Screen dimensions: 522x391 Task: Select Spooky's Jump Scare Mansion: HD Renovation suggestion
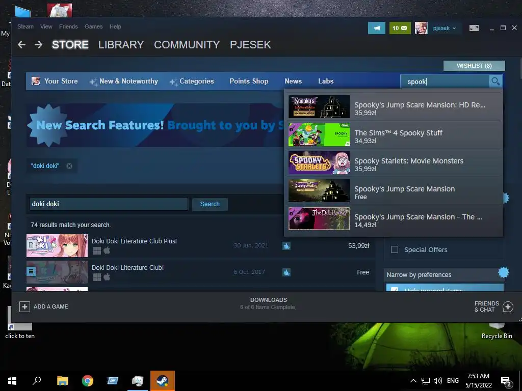(x=394, y=107)
